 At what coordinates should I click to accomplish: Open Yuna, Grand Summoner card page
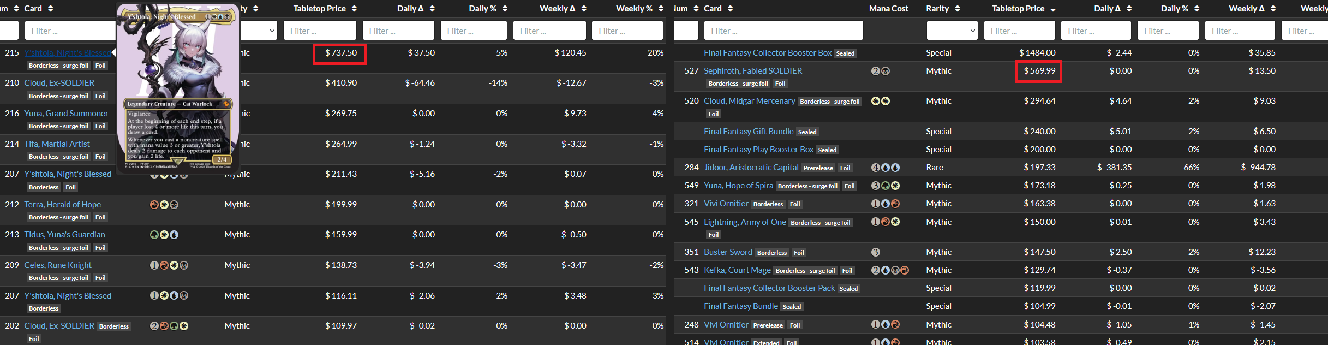[x=66, y=114]
